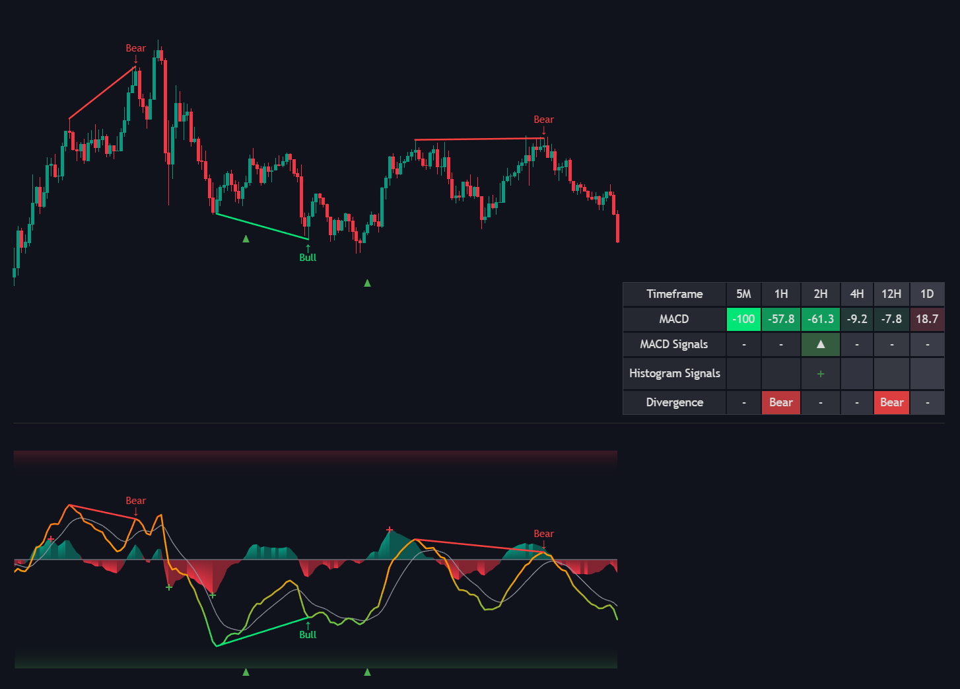Viewport: 960px width, 689px height.
Task: Select the 5M timeframe column header
Action: point(743,294)
